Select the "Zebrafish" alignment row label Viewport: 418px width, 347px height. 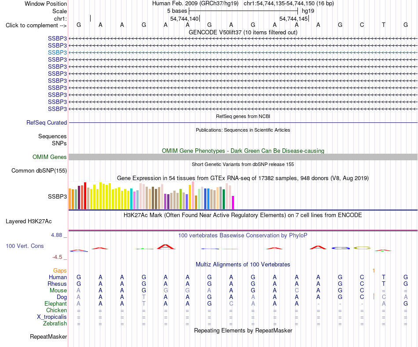[55, 324]
